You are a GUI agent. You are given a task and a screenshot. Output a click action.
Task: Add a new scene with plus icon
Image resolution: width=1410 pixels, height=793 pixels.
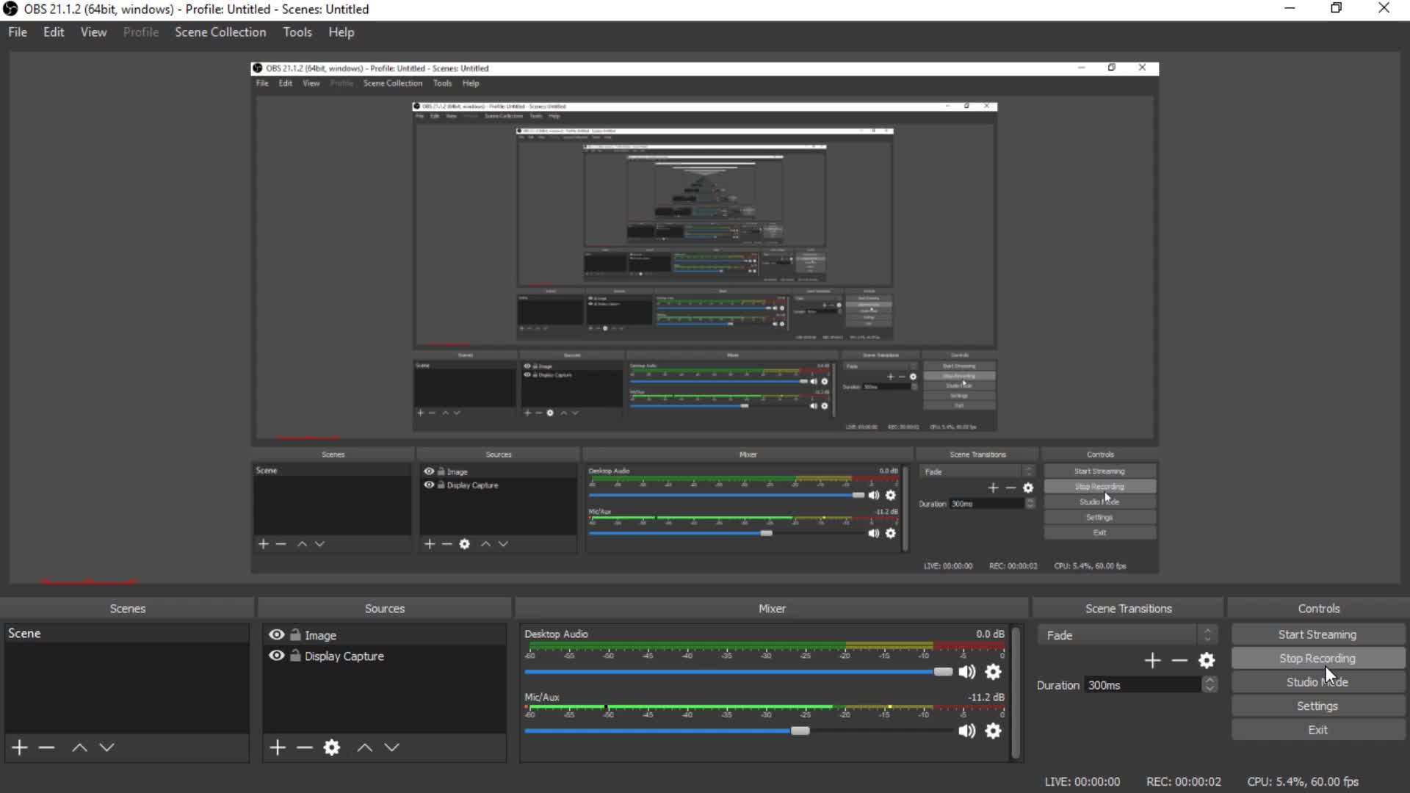20,747
